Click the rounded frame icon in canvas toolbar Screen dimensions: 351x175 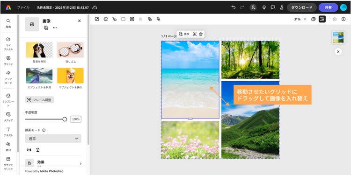[132, 19]
